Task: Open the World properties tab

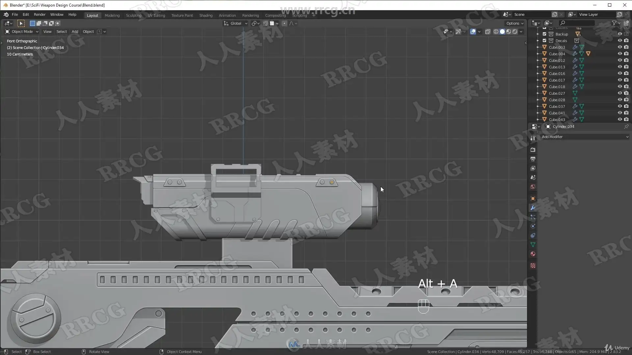Action: pos(533,187)
